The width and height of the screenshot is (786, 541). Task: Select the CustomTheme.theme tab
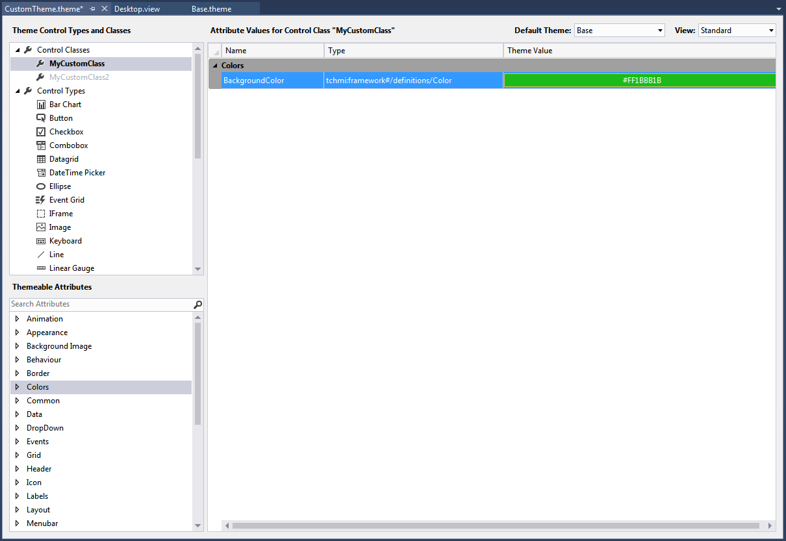pyautogui.click(x=44, y=9)
